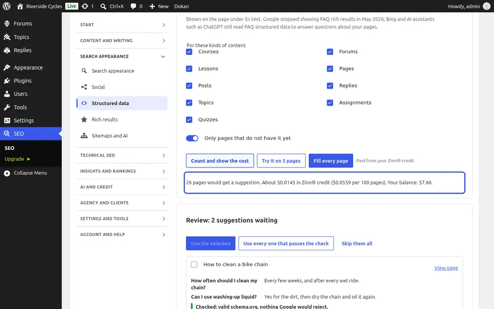Open the Sitemaps and AI submenu item

coord(122,136)
